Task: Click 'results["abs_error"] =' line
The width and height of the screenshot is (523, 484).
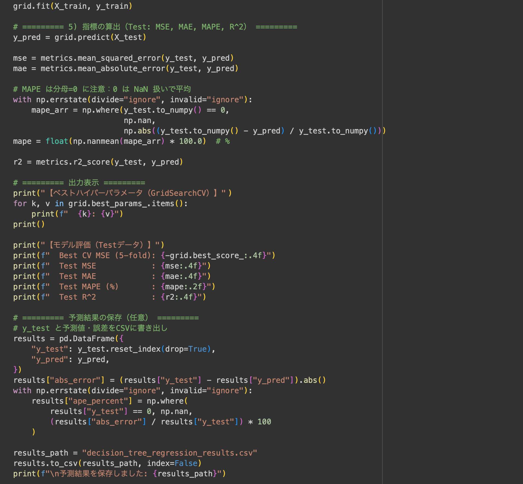Action: [170, 380]
